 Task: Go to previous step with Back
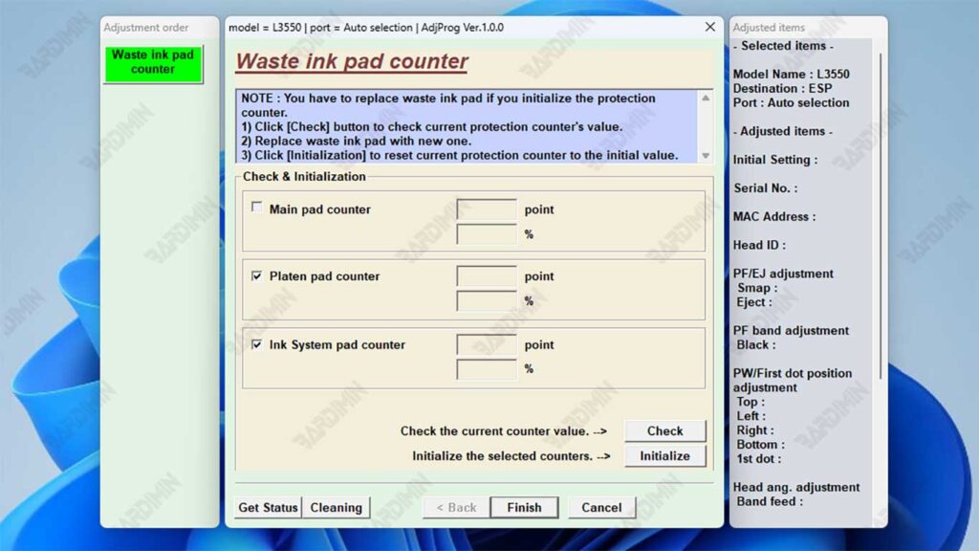pos(456,507)
